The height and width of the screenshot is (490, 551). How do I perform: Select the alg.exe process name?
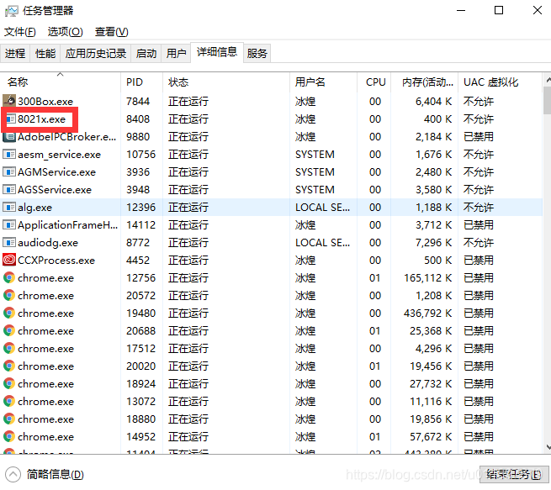tap(34, 207)
